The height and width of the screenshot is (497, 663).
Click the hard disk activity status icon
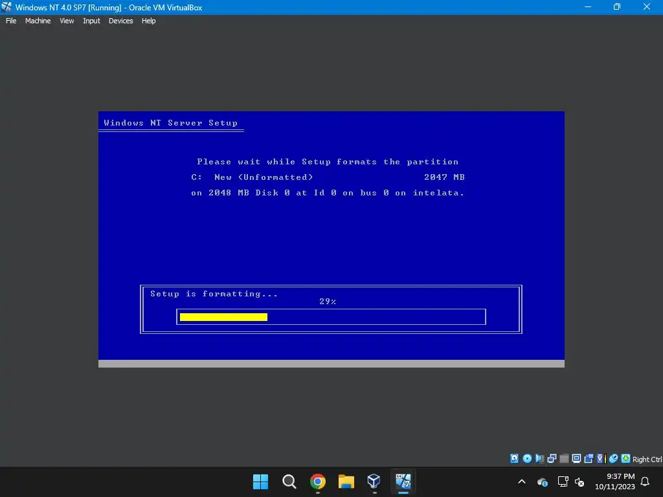point(514,459)
